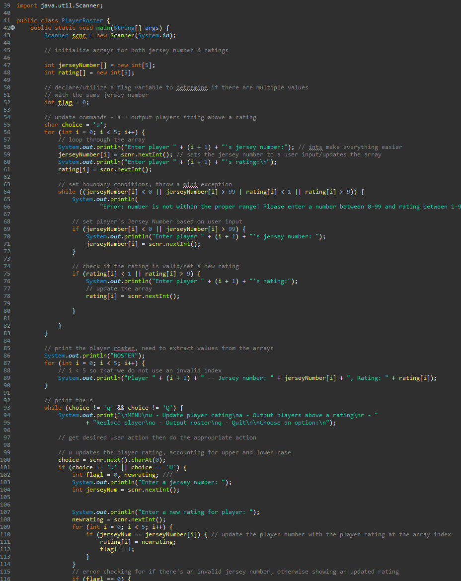Click the 's rating:\n' string on line 60
The width and height of the screenshot is (461, 581).
point(246,162)
